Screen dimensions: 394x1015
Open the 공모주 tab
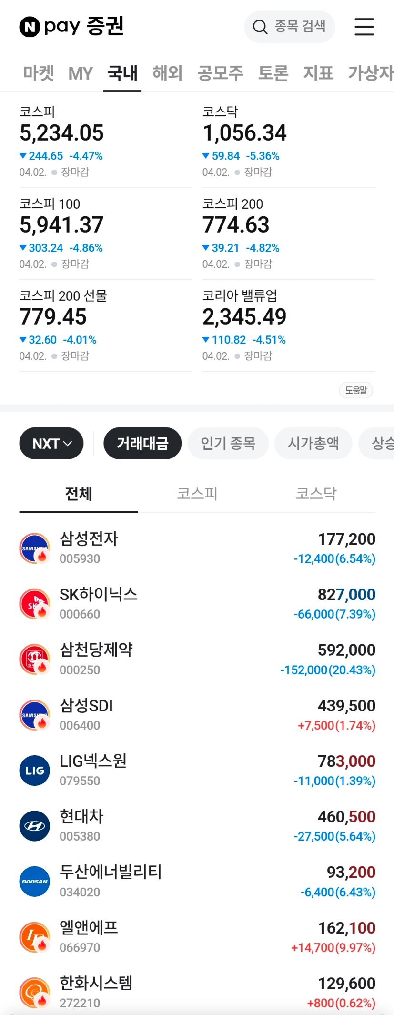pos(220,73)
